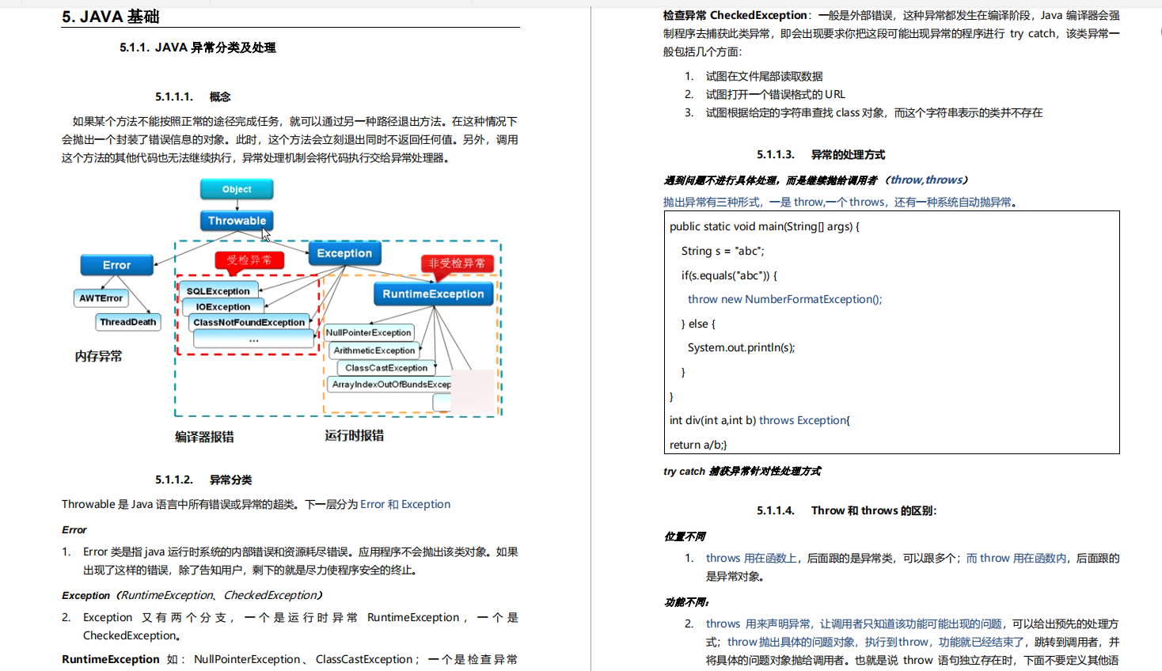Click the code line 'if(s.equals("abc")) {'
This screenshot has height=671, width=1162.
tap(730, 275)
